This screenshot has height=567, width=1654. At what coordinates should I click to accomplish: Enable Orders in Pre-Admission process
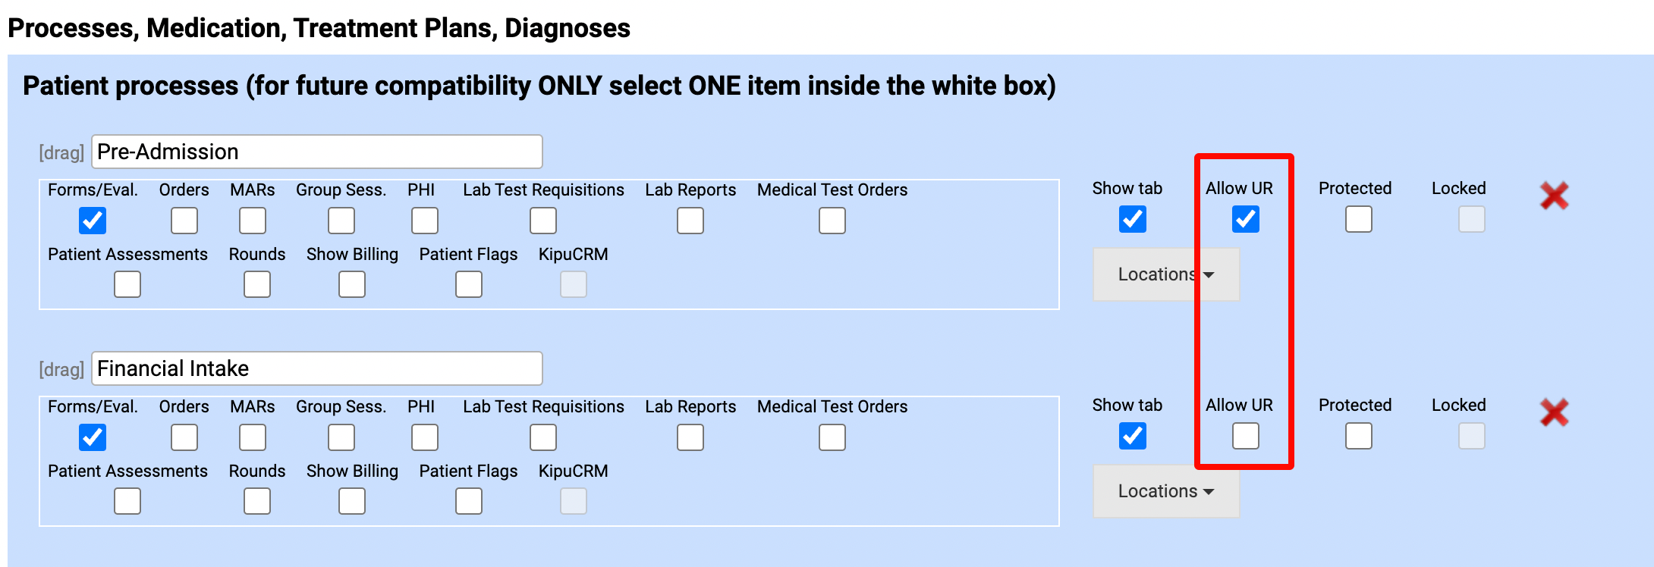pyautogui.click(x=184, y=221)
